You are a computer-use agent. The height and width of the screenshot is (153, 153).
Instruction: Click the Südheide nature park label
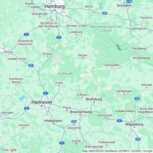65,73
